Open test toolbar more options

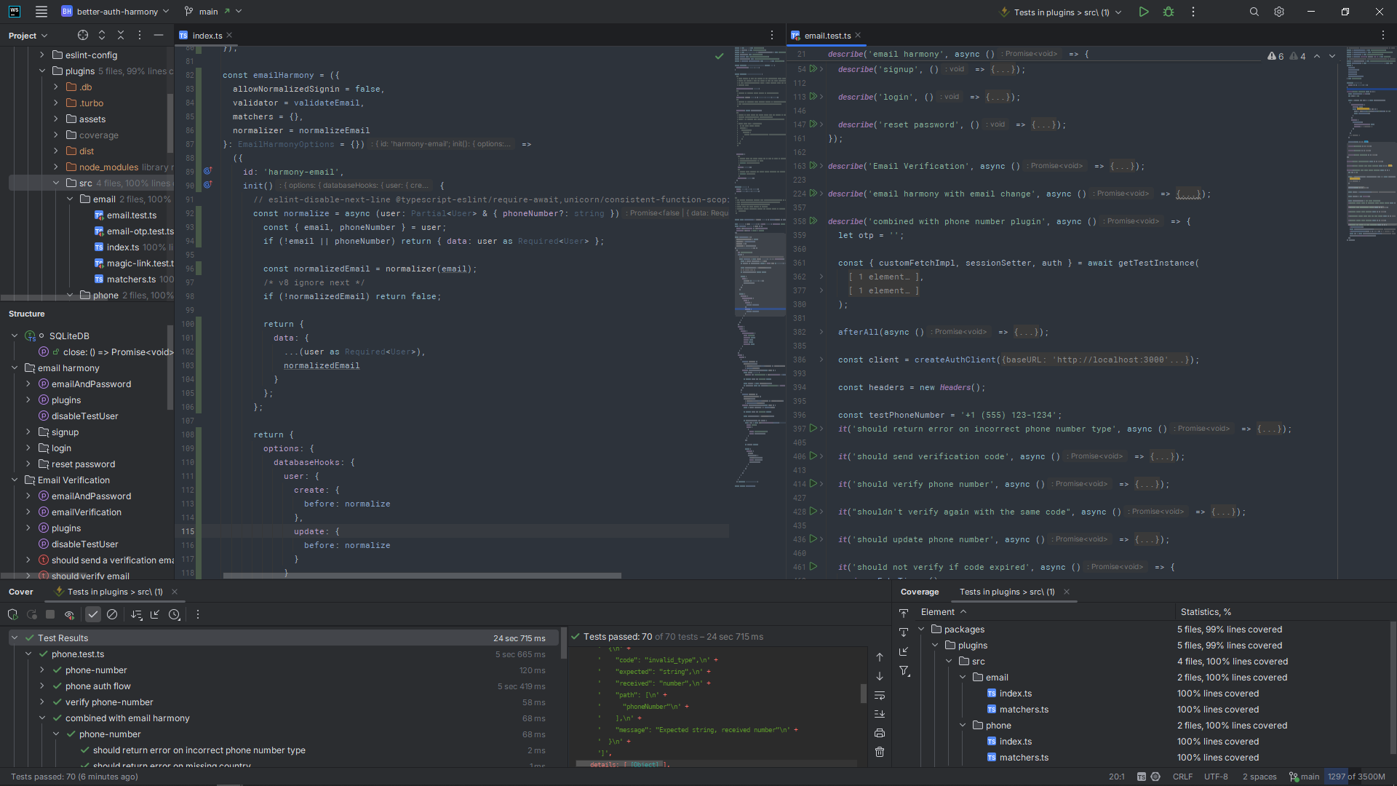pos(197,614)
